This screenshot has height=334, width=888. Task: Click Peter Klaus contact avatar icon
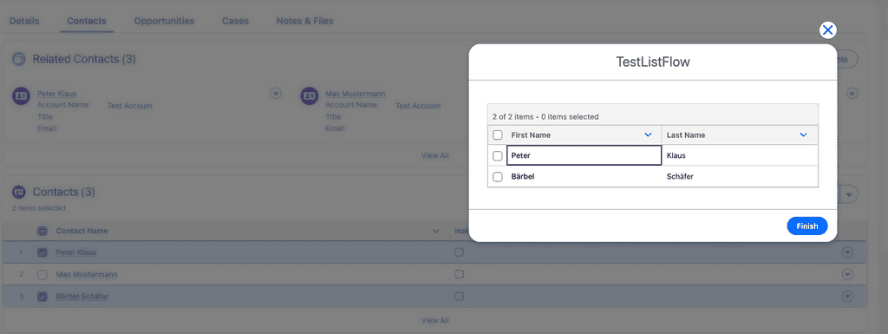[22, 95]
